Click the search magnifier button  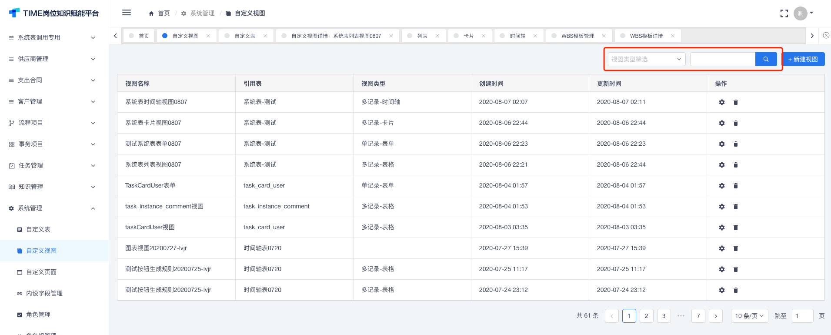[766, 59]
